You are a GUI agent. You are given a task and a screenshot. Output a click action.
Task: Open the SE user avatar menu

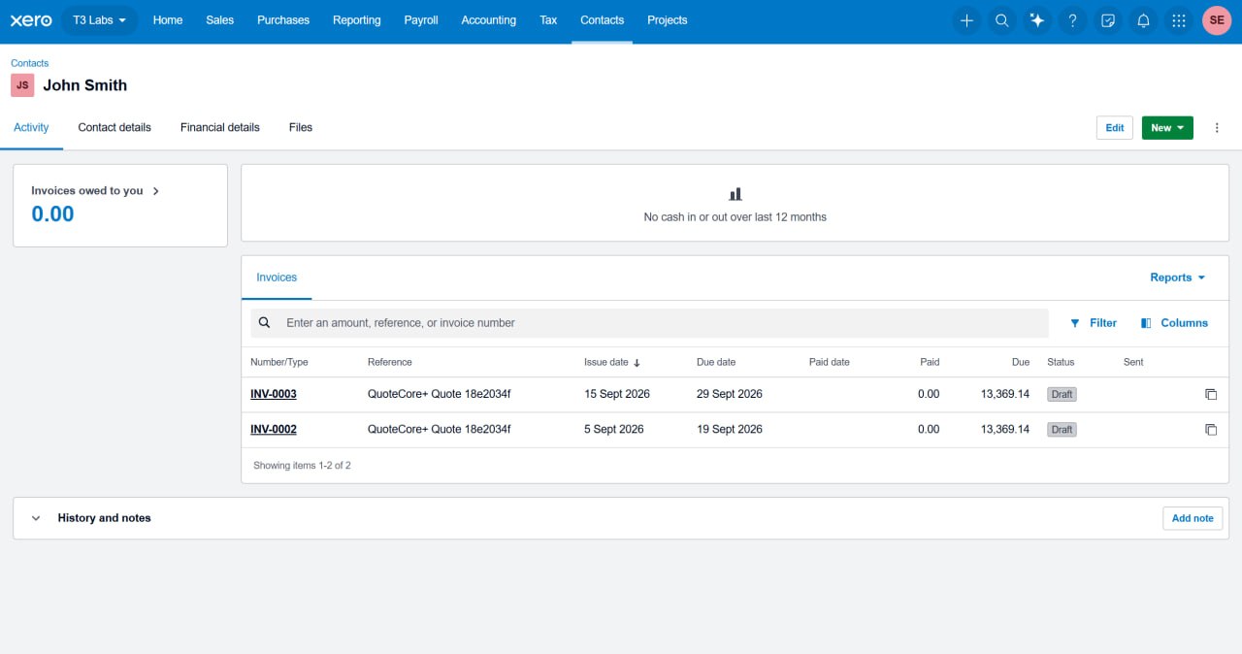point(1217,20)
